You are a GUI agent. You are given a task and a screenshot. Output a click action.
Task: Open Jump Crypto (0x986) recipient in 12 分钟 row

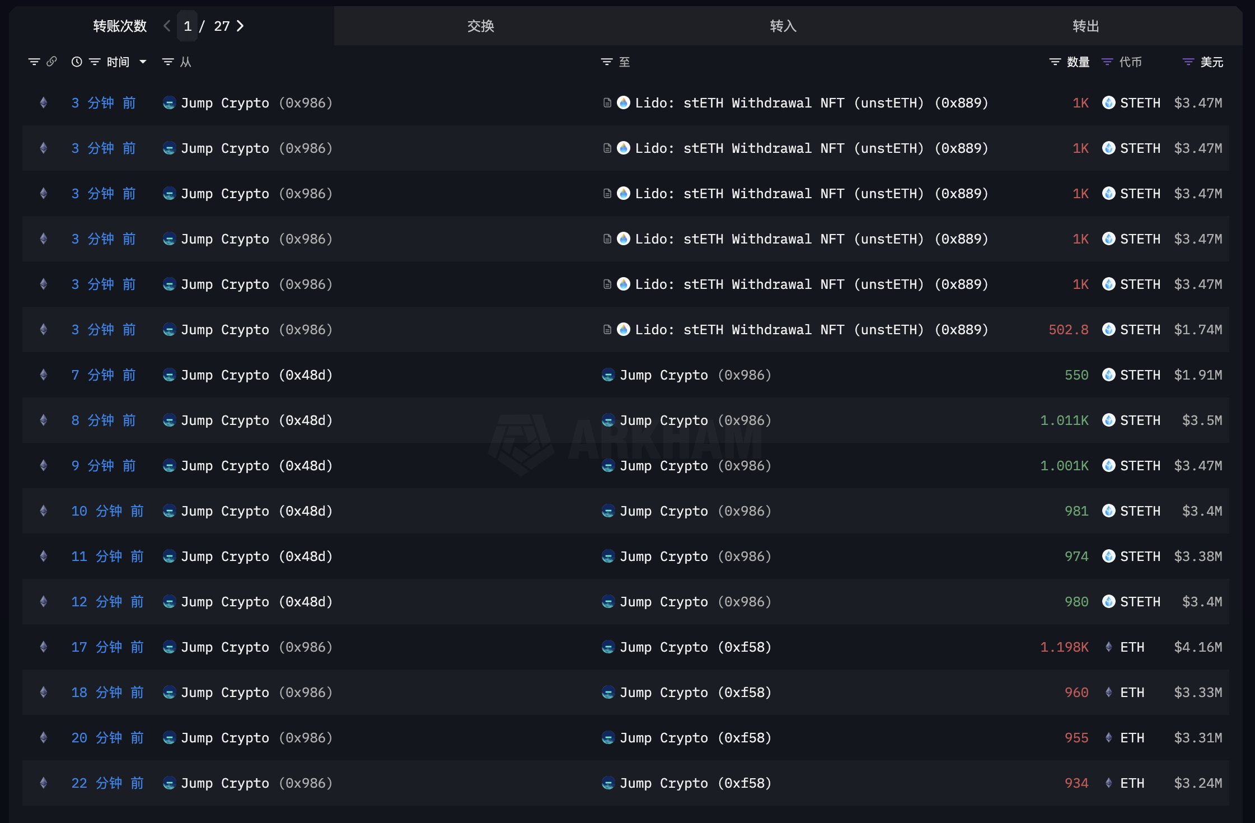point(695,601)
